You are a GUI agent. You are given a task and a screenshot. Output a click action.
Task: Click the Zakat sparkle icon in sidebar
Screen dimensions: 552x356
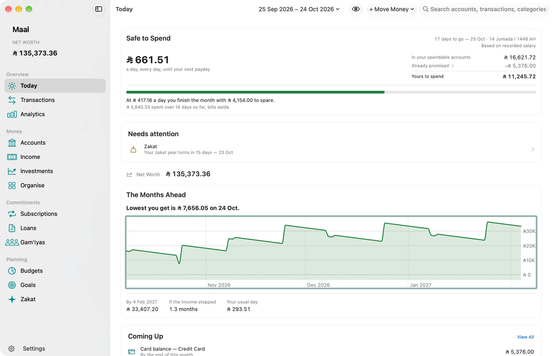coord(12,299)
